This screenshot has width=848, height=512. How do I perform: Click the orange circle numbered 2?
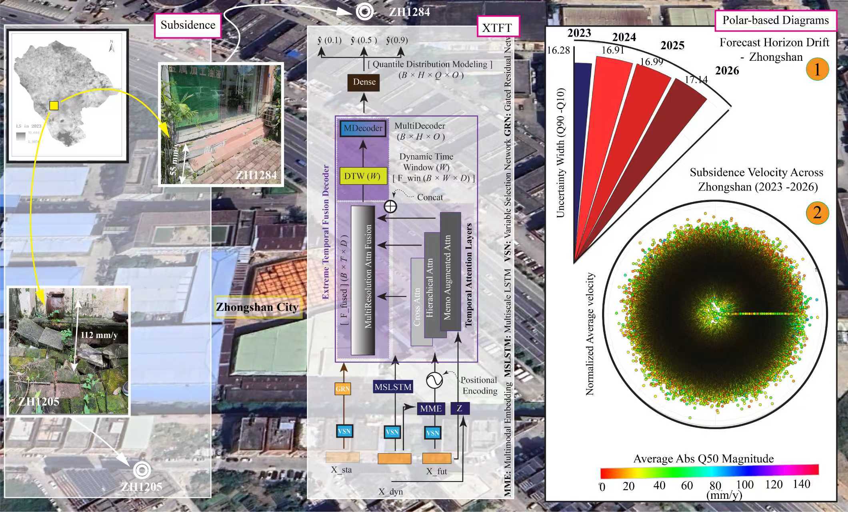click(x=817, y=212)
